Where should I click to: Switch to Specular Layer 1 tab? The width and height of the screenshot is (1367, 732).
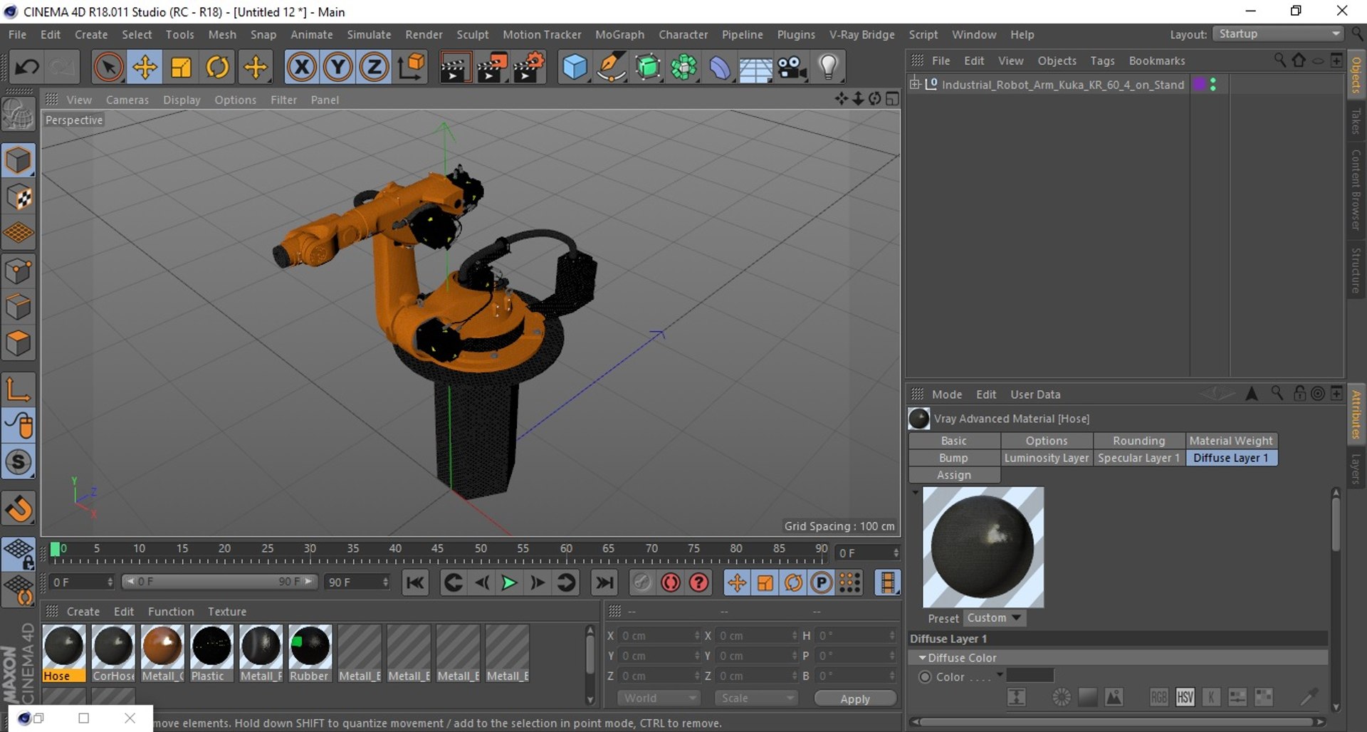(x=1138, y=458)
